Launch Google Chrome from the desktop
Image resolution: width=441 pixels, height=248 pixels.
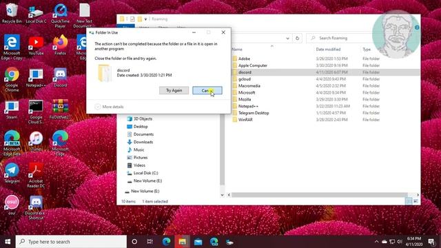(12, 80)
